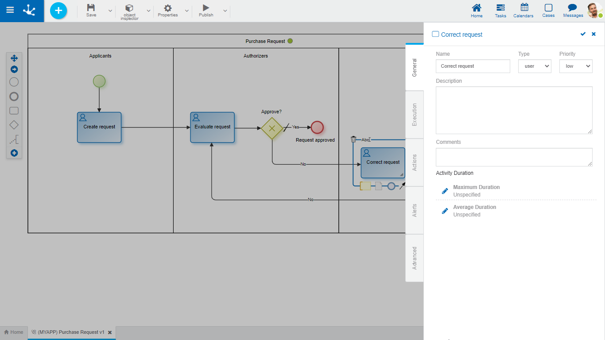Viewport: 605px width, 340px height.
Task: Open the Priority dropdown set to low
Action: click(x=576, y=66)
